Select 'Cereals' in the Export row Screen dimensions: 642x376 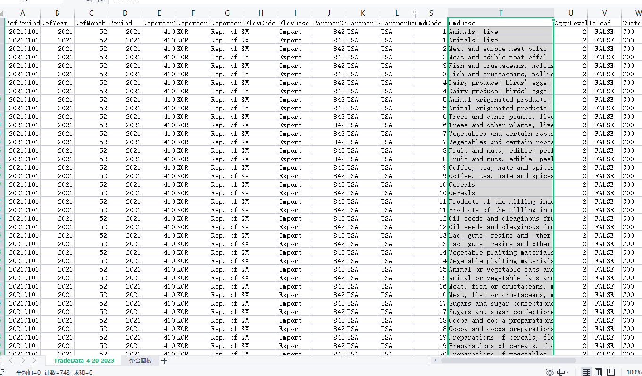tap(500, 193)
